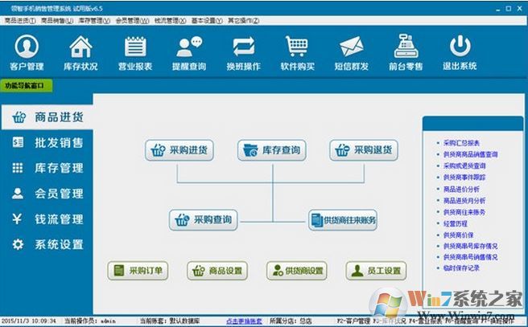Open the 供货商事件跟踪 link
The width and height of the screenshot is (528, 327).
pos(464,177)
